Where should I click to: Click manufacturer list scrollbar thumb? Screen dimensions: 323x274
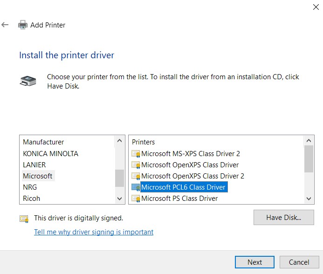point(119,178)
